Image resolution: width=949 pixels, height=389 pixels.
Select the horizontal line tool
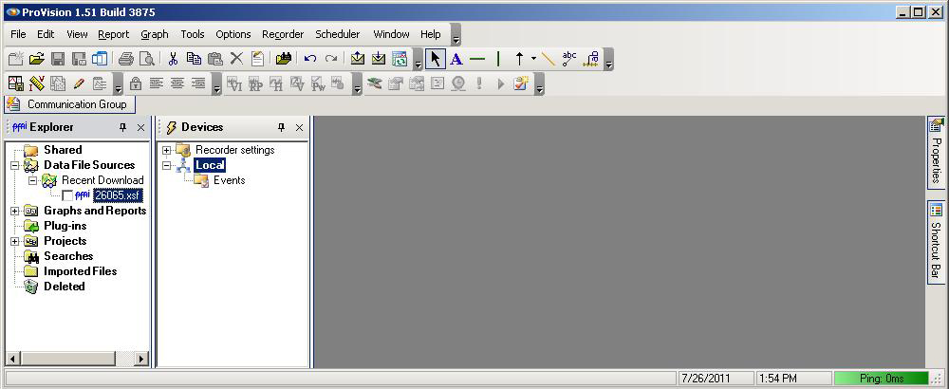point(477,59)
